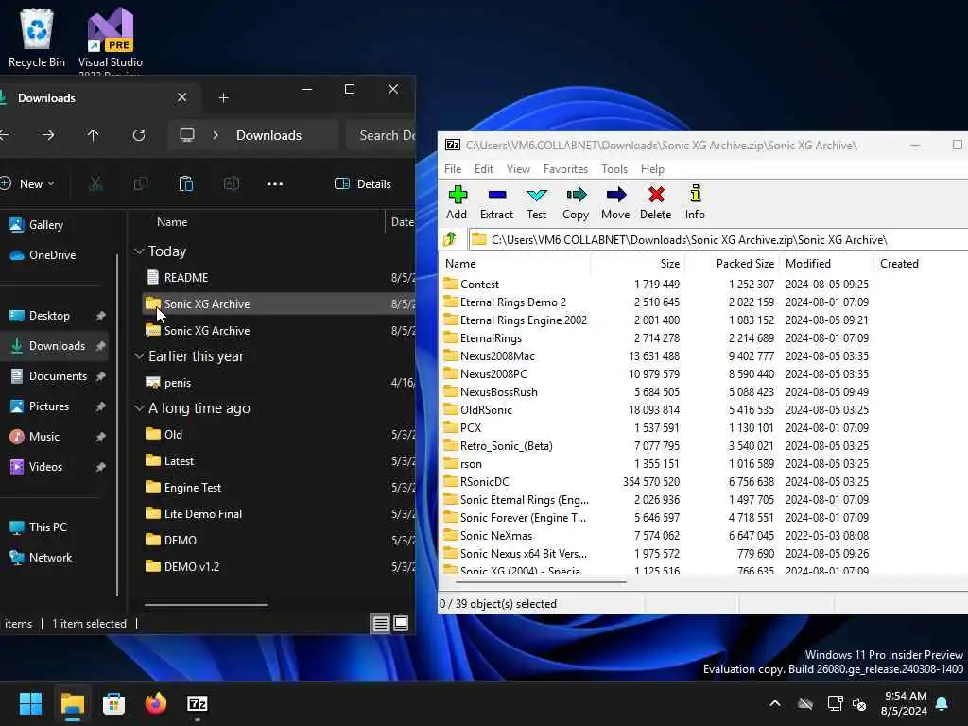
Task: Click the horizontal scrollbar in 7-Zip list
Action: click(543, 581)
